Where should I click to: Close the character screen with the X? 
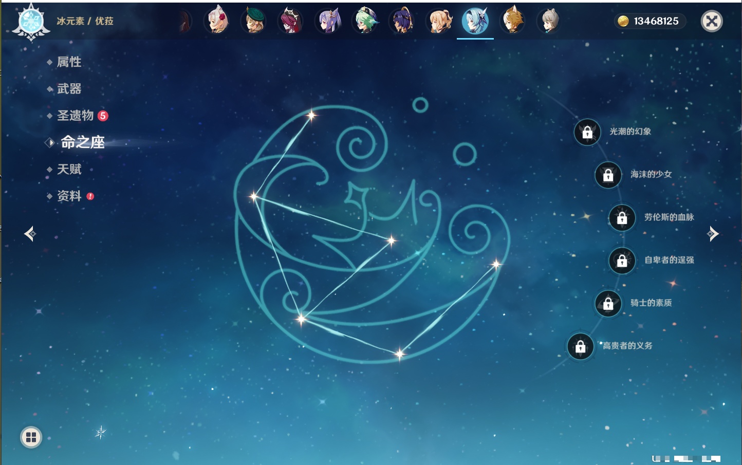click(x=712, y=21)
